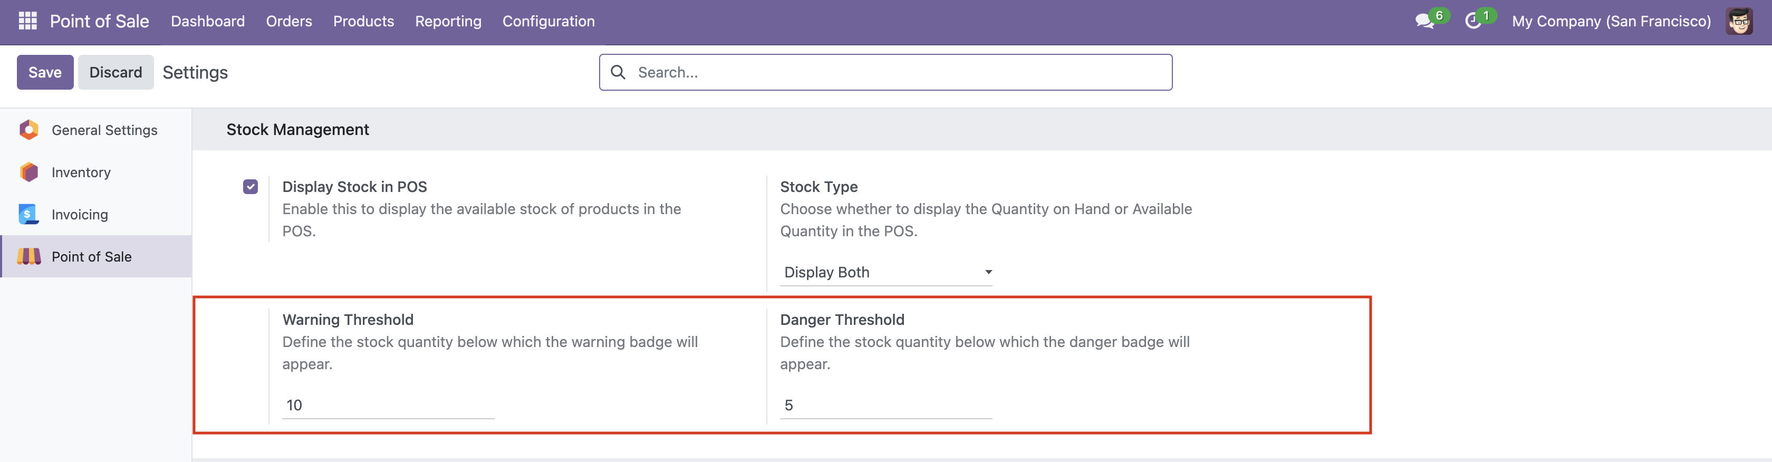Image resolution: width=1772 pixels, height=462 pixels.
Task: Select the Point of Sale settings section
Action: click(91, 256)
